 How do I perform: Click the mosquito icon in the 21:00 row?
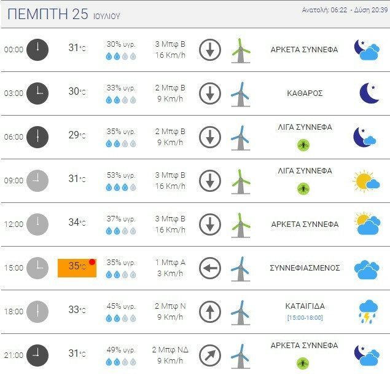(x=303, y=363)
